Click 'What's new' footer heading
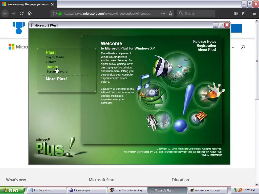 (16, 180)
